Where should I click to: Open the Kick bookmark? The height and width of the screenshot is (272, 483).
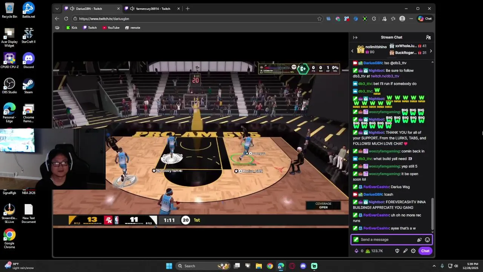[72, 28]
